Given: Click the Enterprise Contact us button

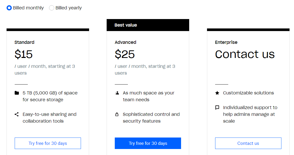Looking at the screenshot, I should [x=248, y=143].
